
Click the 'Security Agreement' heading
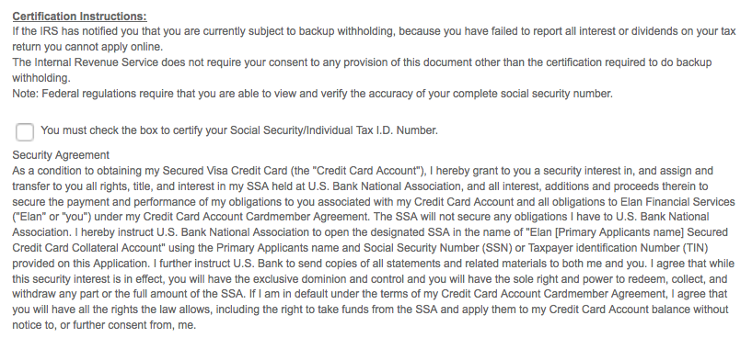61,155
